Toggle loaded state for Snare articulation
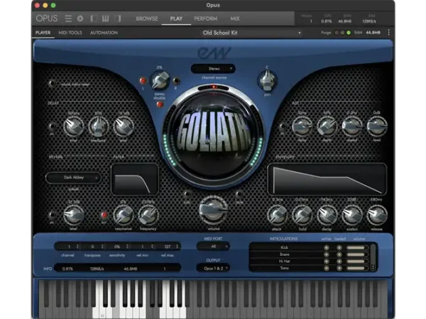Image resolution: width=426 pixels, height=319 pixels. (339, 254)
